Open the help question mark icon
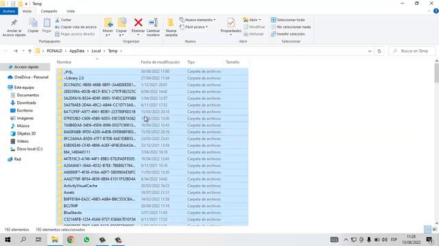This screenshot has width=439, height=246. point(436,11)
